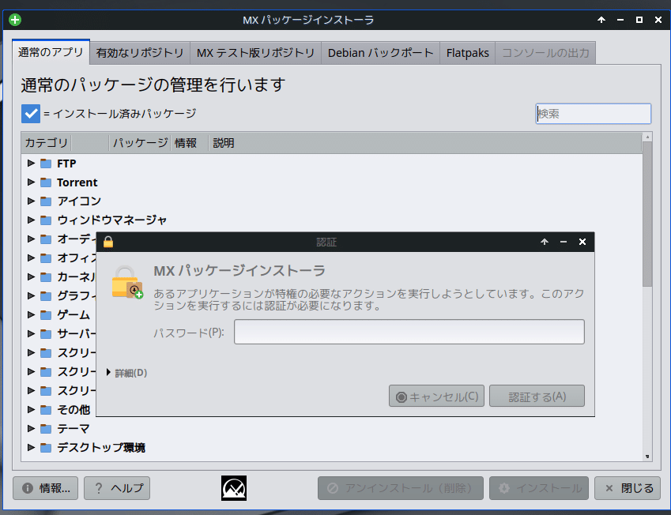Image resolution: width=671 pixels, height=515 pixels.
Task: Open the Flatpaks tab
Action: point(467,53)
